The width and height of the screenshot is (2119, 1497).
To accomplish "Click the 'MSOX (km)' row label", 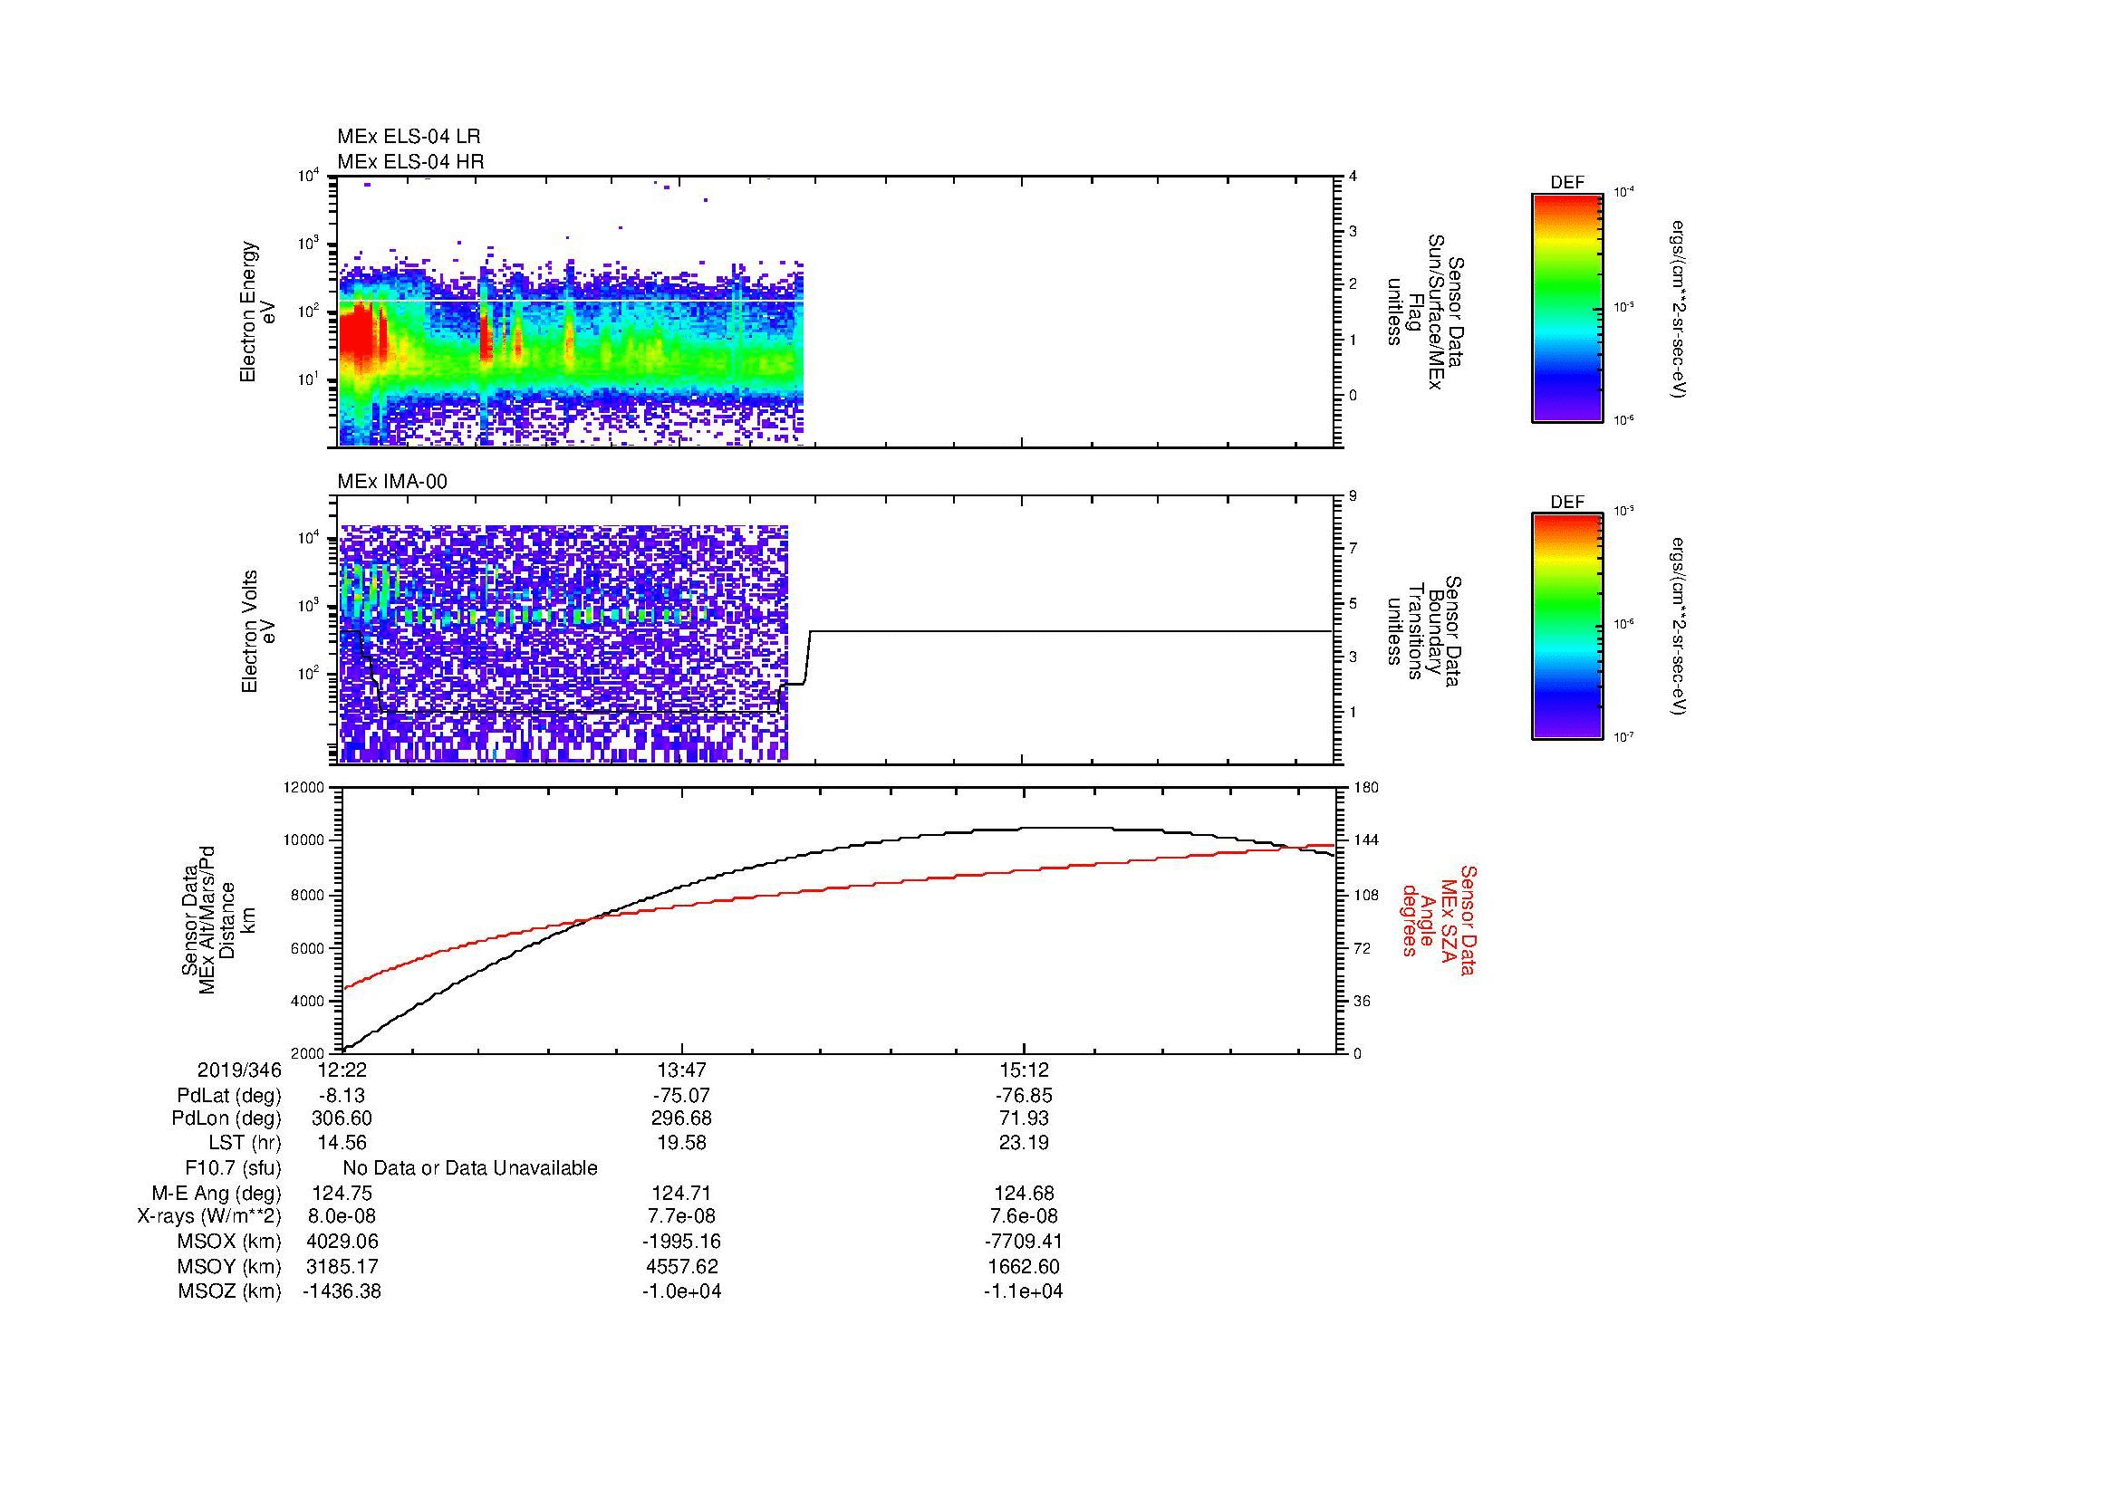I will (x=229, y=1242).
